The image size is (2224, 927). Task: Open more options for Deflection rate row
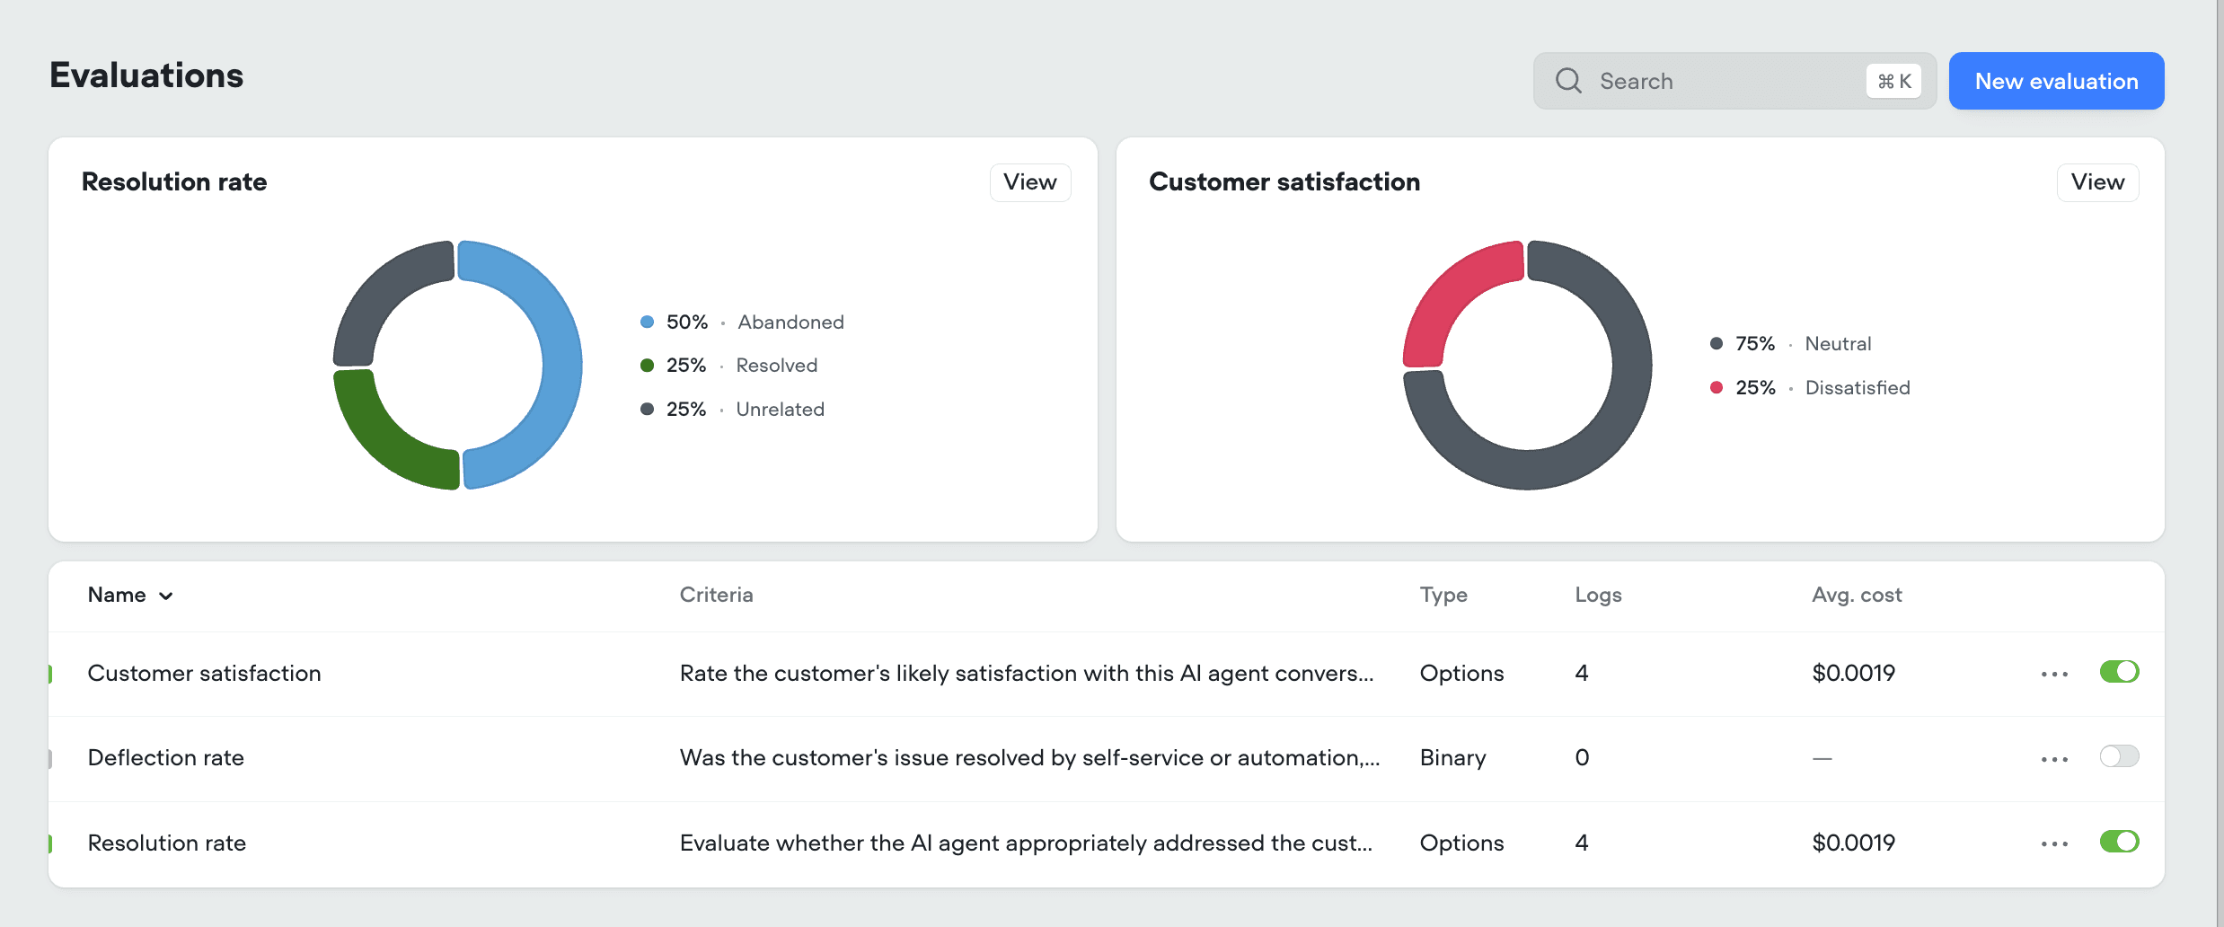(2054, 759)
